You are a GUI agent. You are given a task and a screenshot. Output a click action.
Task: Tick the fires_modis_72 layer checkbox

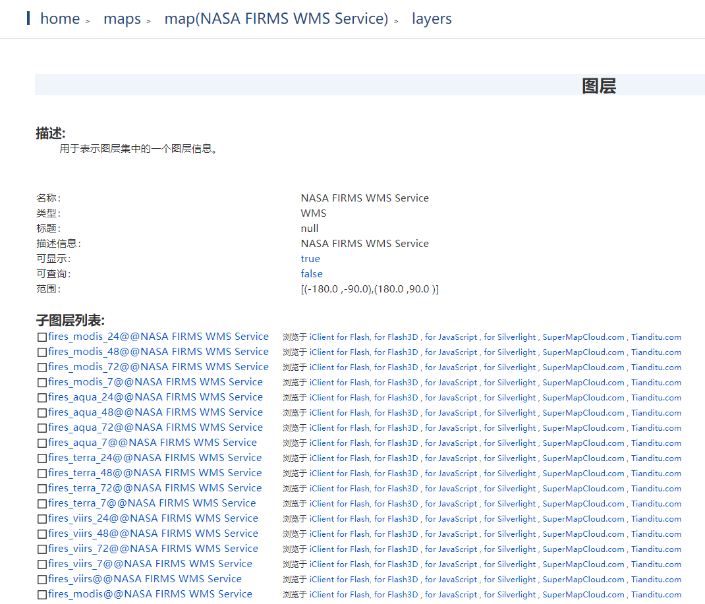(x=42, y=368)
